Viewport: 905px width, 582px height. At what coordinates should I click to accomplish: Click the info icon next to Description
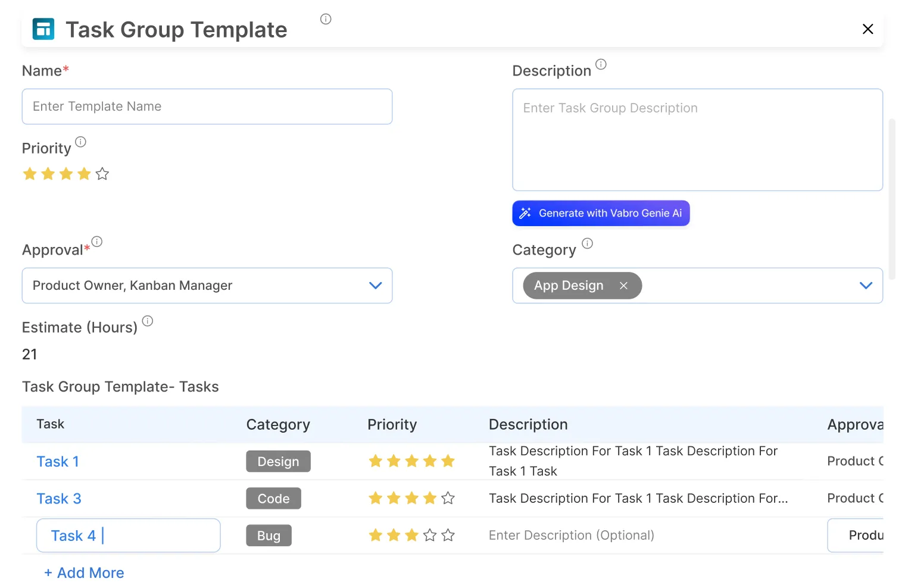601,64
